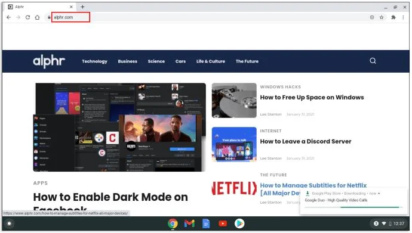Open the Netflix logo thumbnail
The image size is (412, 233).
[234, 188]
